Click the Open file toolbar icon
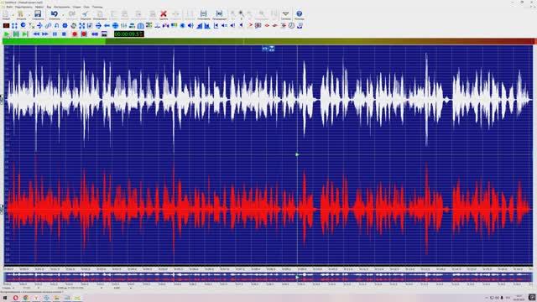The image size is (537, 302). [x=20, y=14]
